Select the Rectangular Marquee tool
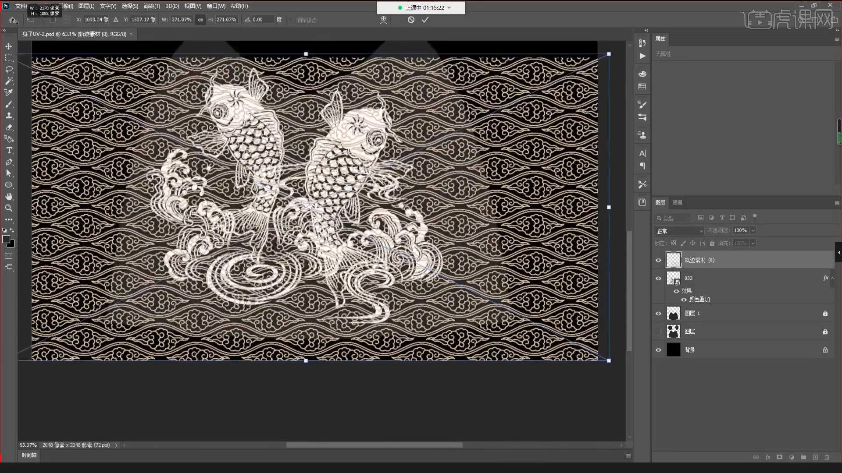The image size is (842, 473). pos(9,58)
